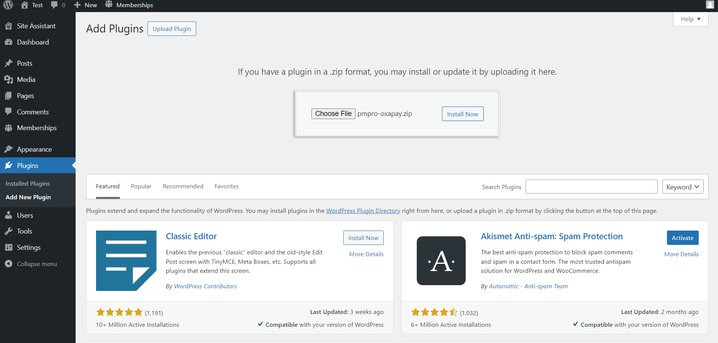
Task: Open the comments bubble icon in admin bar
Action: click(x=54, y=5)
